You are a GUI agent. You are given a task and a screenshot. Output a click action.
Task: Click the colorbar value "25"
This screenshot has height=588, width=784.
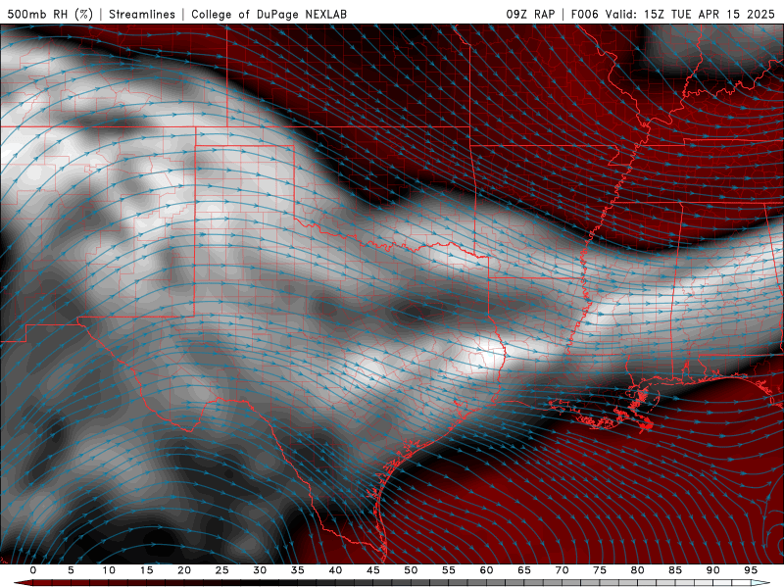(222, 570)
